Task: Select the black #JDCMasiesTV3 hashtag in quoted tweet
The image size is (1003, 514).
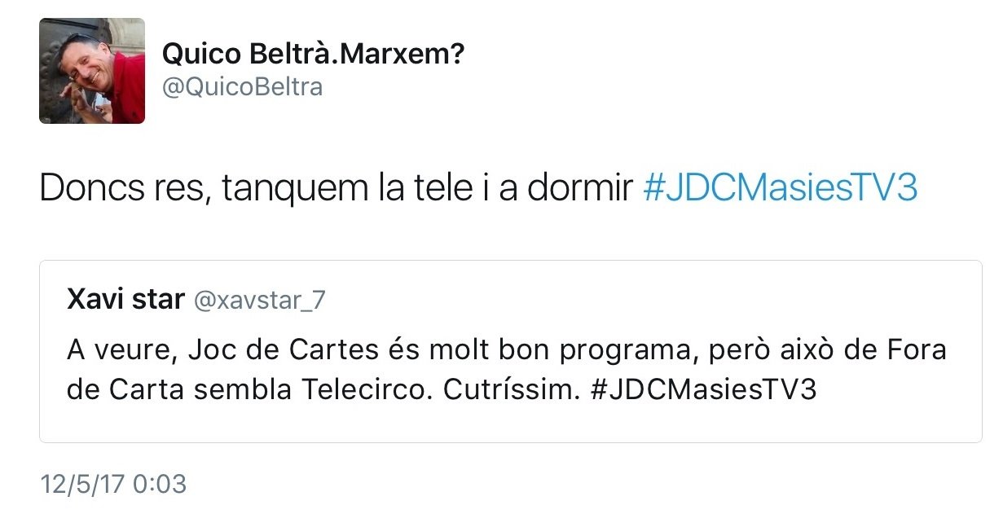Action: 702,389
